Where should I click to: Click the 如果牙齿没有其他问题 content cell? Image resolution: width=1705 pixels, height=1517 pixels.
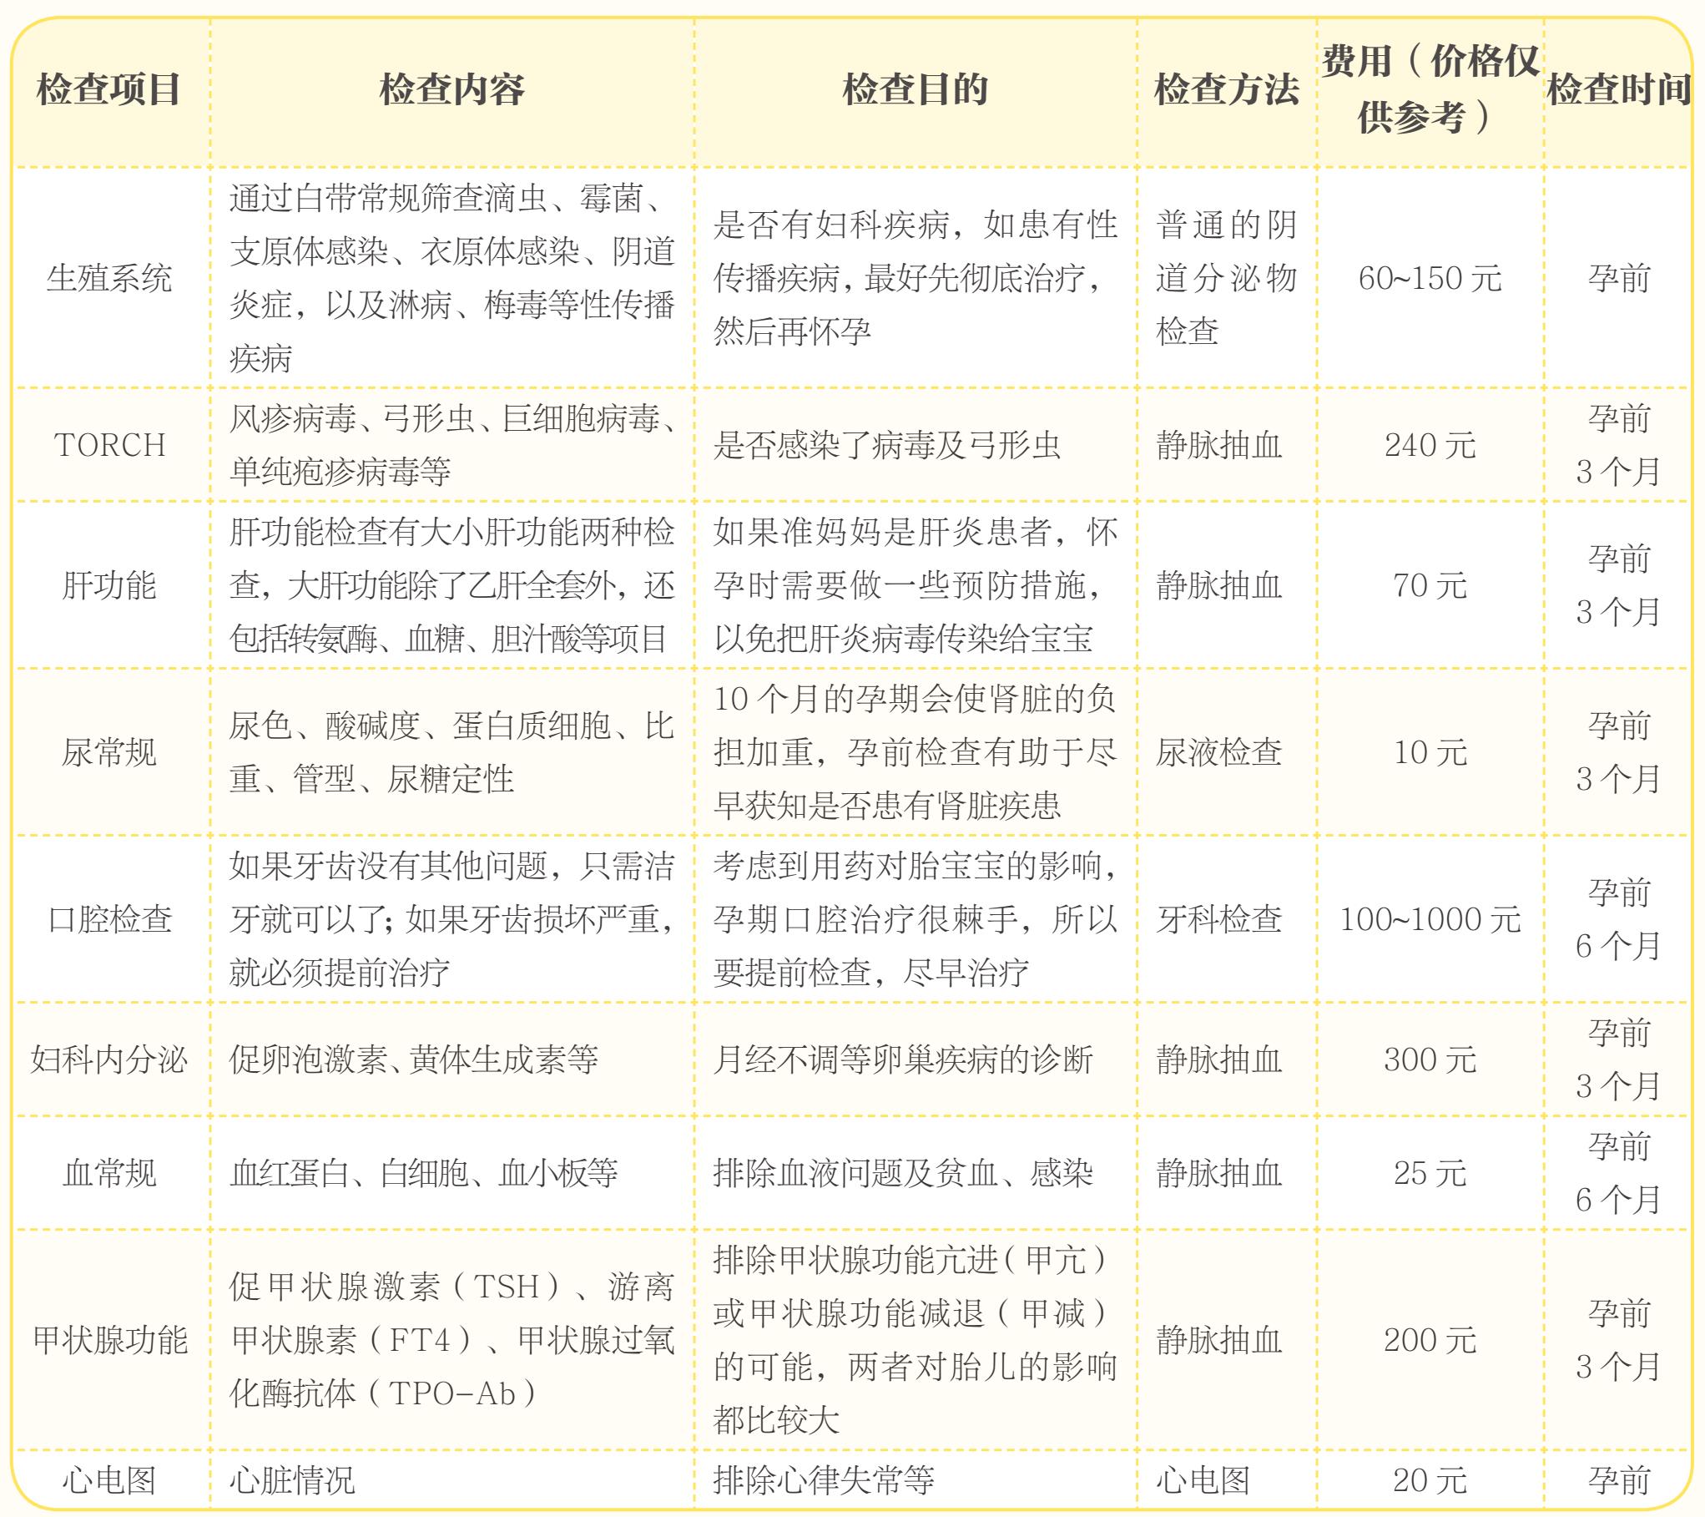(x=451, y=919)
